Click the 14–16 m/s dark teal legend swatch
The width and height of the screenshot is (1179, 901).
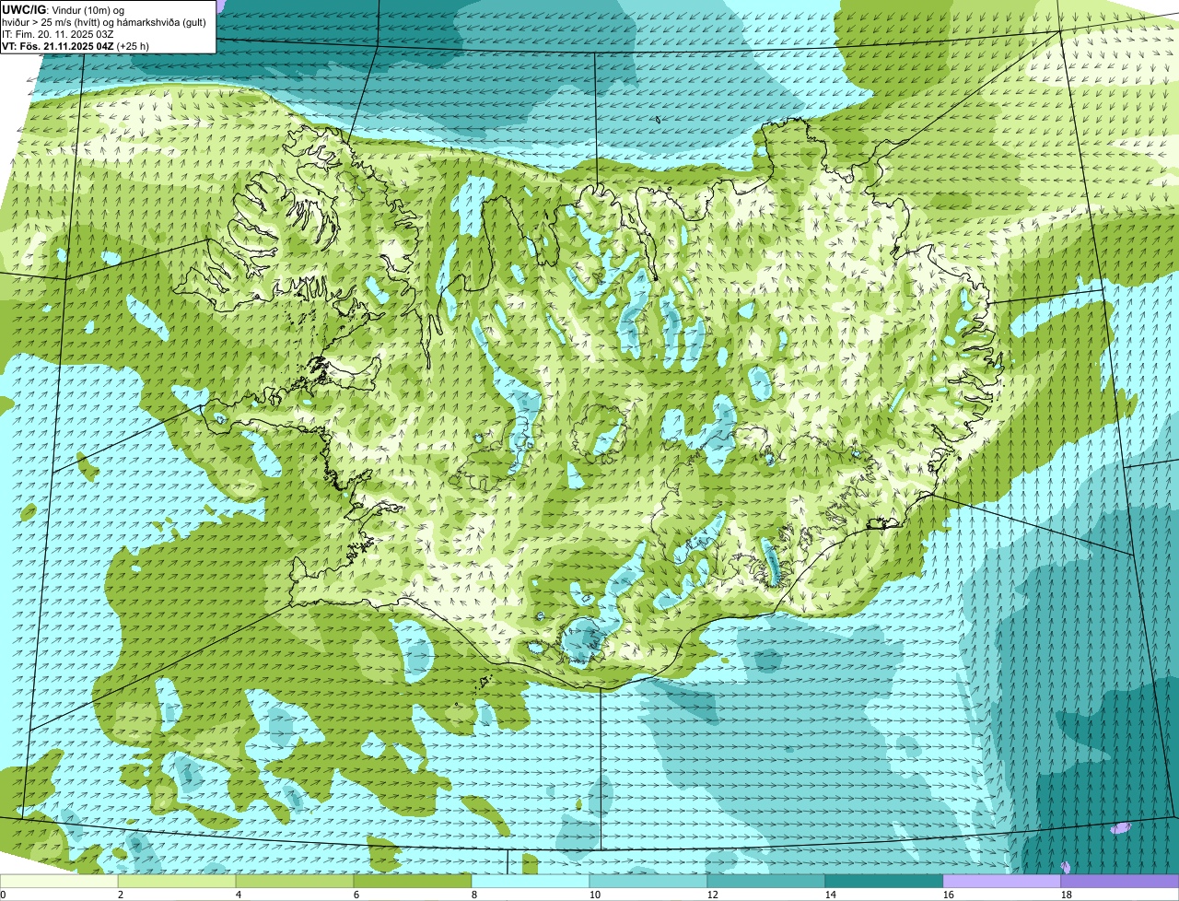point(884,882)
